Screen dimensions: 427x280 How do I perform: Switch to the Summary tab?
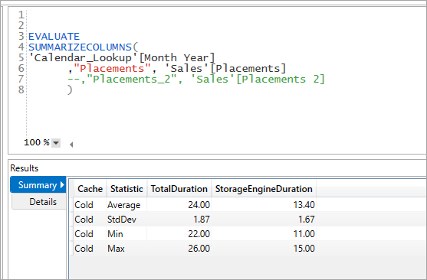click(38, 185)
